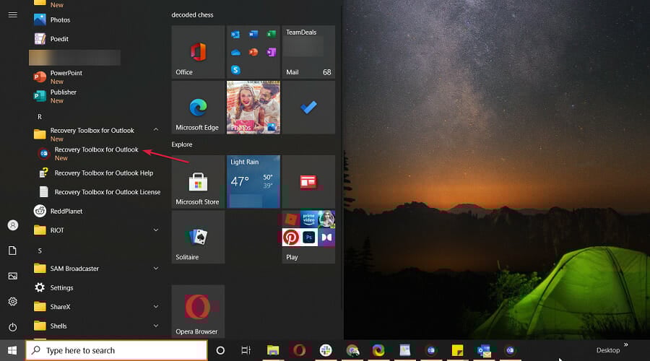Expand the ShareX folder

click(156, 307)
